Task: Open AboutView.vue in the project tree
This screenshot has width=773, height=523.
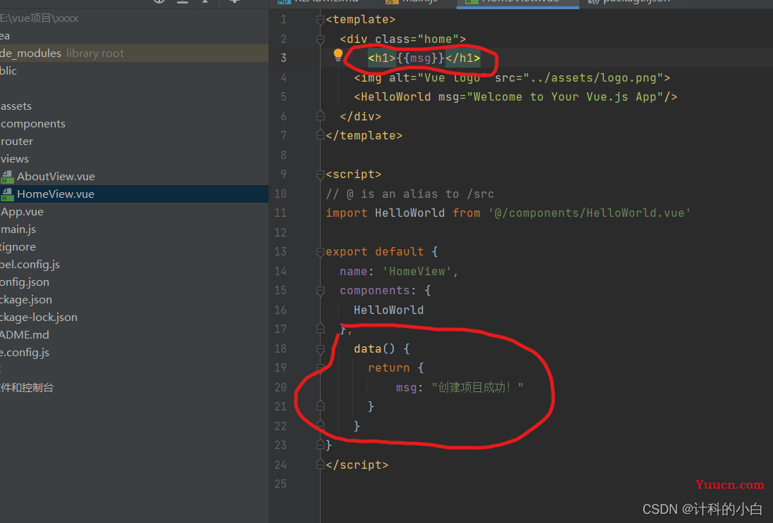Action: 56,176
